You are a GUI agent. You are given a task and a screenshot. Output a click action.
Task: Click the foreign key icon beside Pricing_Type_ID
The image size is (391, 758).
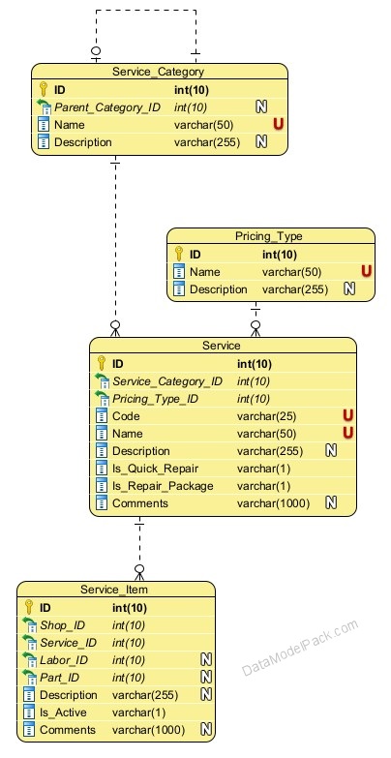point(102,399)
